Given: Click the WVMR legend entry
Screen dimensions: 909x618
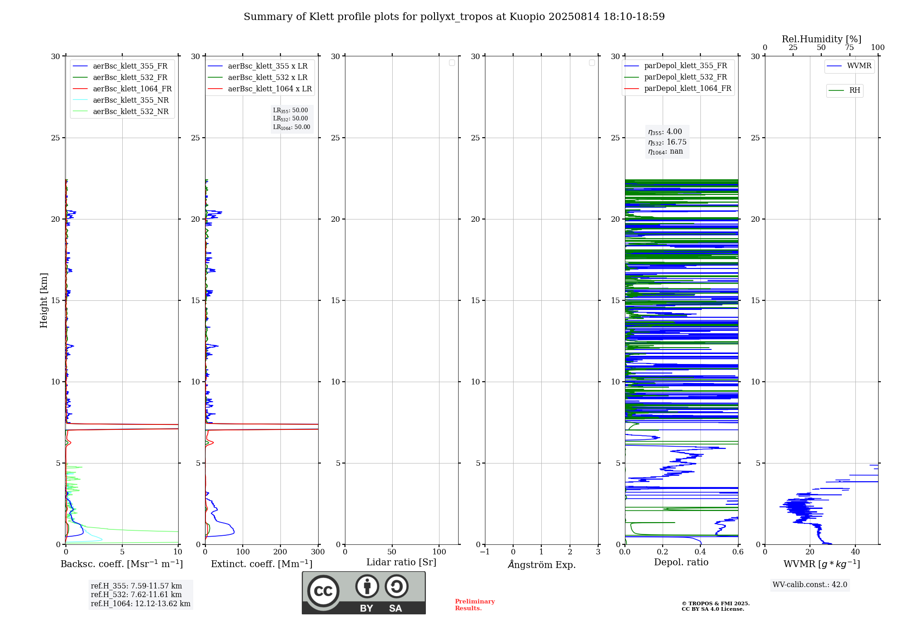Looking at the screenshot, I should coord(849,66).
